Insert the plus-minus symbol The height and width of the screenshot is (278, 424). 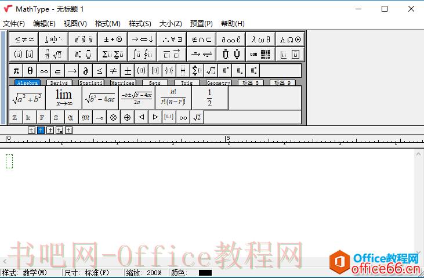(x=128, y=71)
